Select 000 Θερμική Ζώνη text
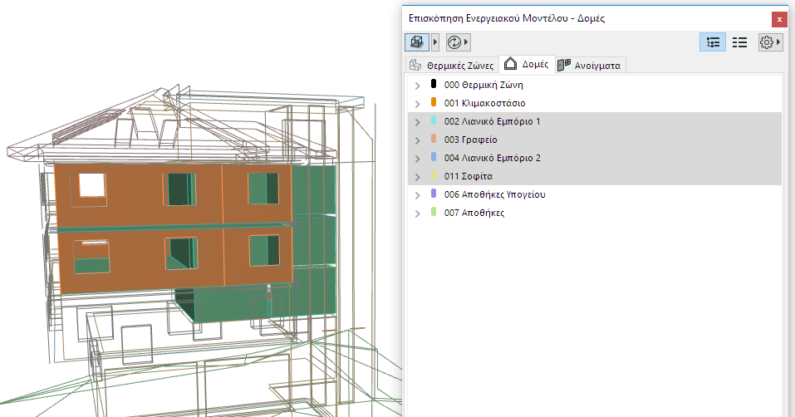795x417 pixels. (x=483, y=85)
